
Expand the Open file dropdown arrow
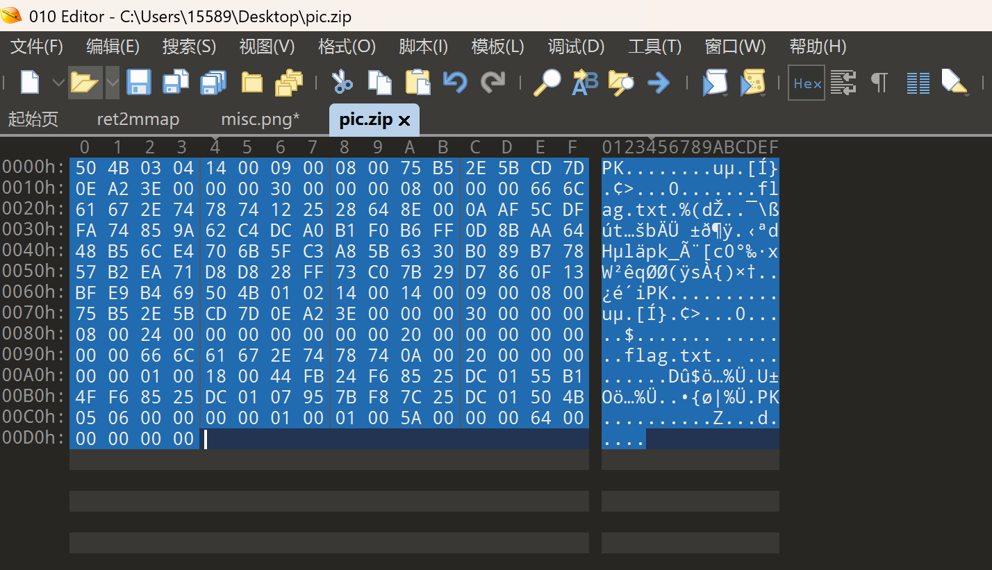coord(112,83)
